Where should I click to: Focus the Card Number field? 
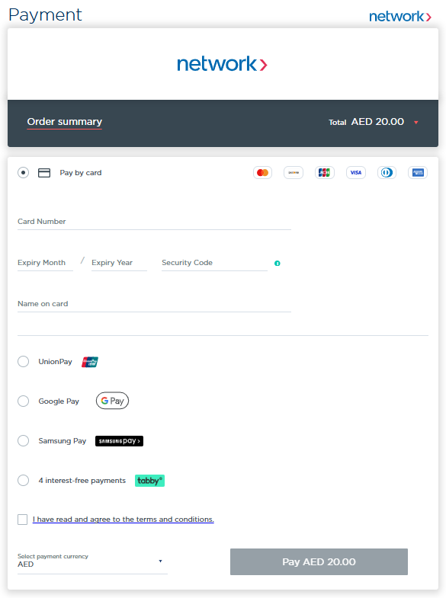(x=154, y=222)
